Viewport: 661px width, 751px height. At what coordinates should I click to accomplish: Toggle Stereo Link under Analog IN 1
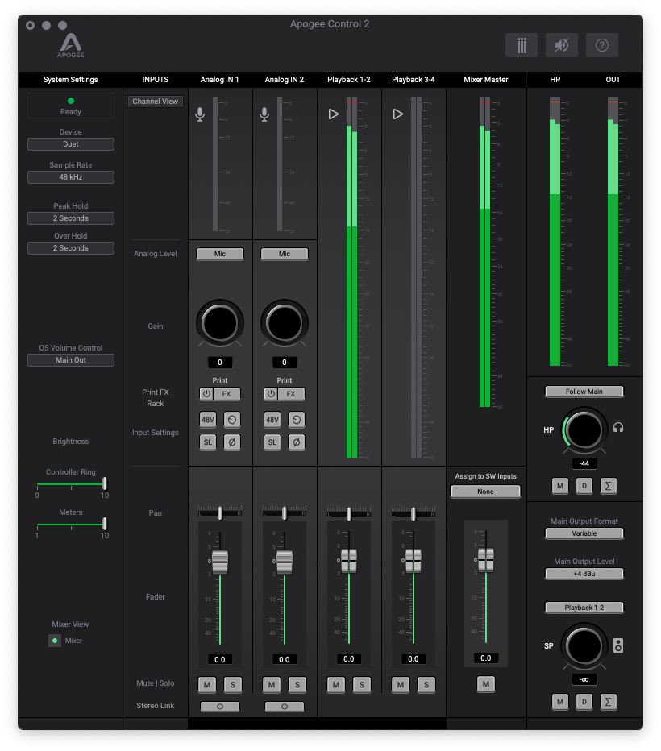tap(220, 707)
